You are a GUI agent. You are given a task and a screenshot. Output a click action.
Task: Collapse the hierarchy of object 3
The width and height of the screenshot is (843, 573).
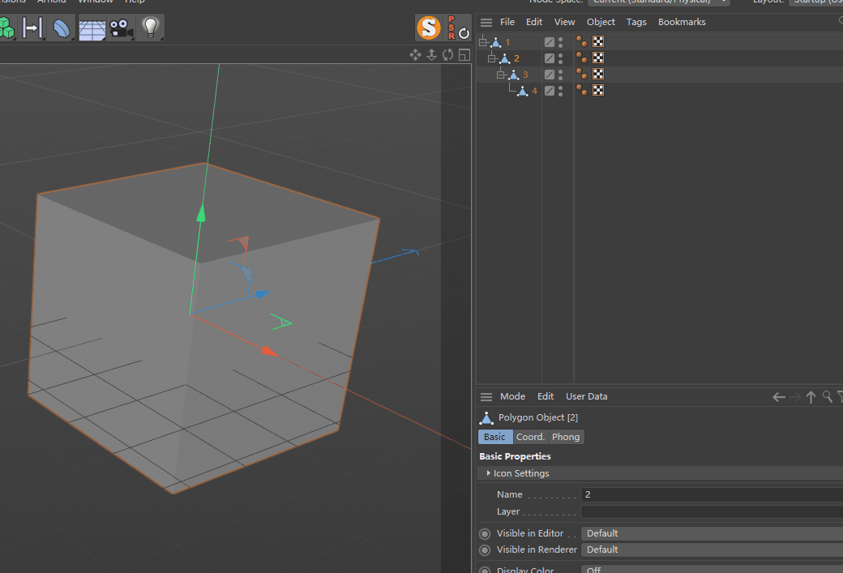501,75
